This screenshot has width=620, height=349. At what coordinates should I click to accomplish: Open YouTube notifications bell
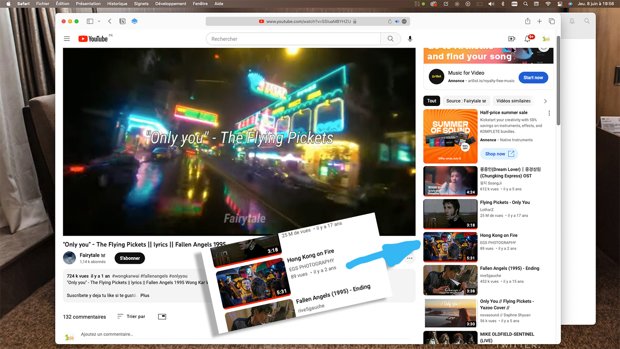(527, 39)
